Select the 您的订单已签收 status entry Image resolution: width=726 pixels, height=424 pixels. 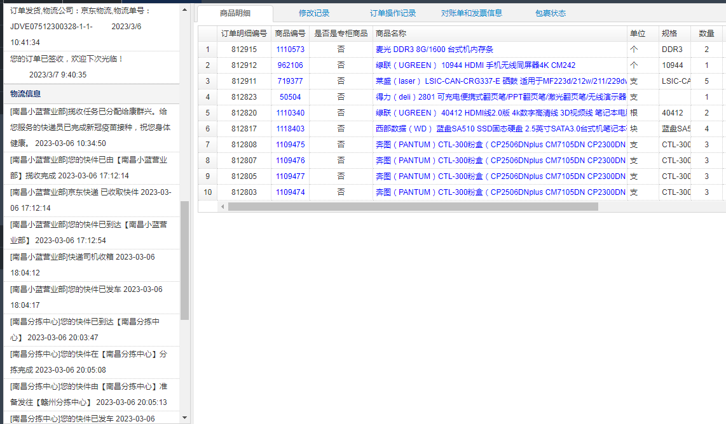91,67
